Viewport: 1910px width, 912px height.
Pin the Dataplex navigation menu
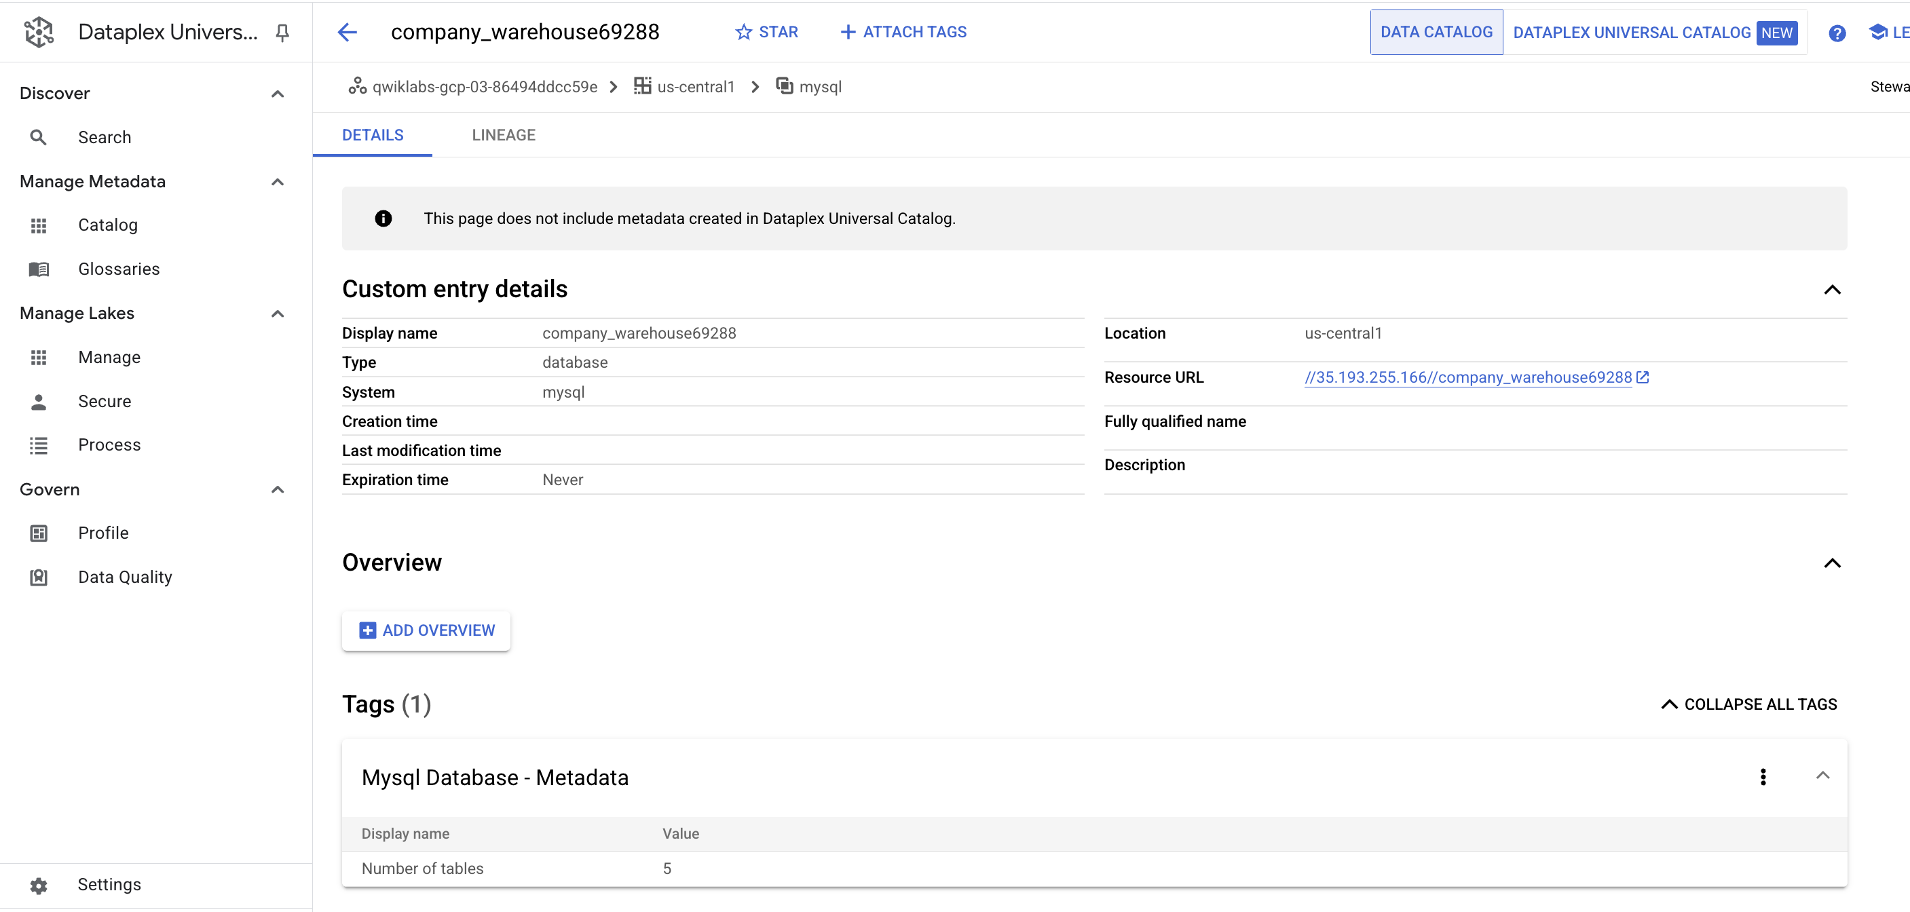tap(282, 32)
